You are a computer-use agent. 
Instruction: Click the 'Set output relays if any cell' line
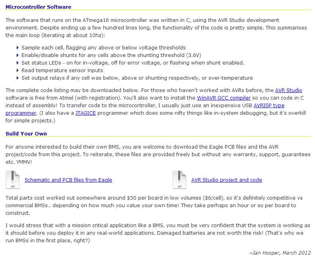click(137, 78)
